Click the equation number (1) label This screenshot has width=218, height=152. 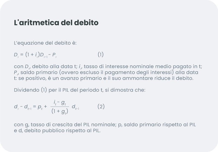101,54
